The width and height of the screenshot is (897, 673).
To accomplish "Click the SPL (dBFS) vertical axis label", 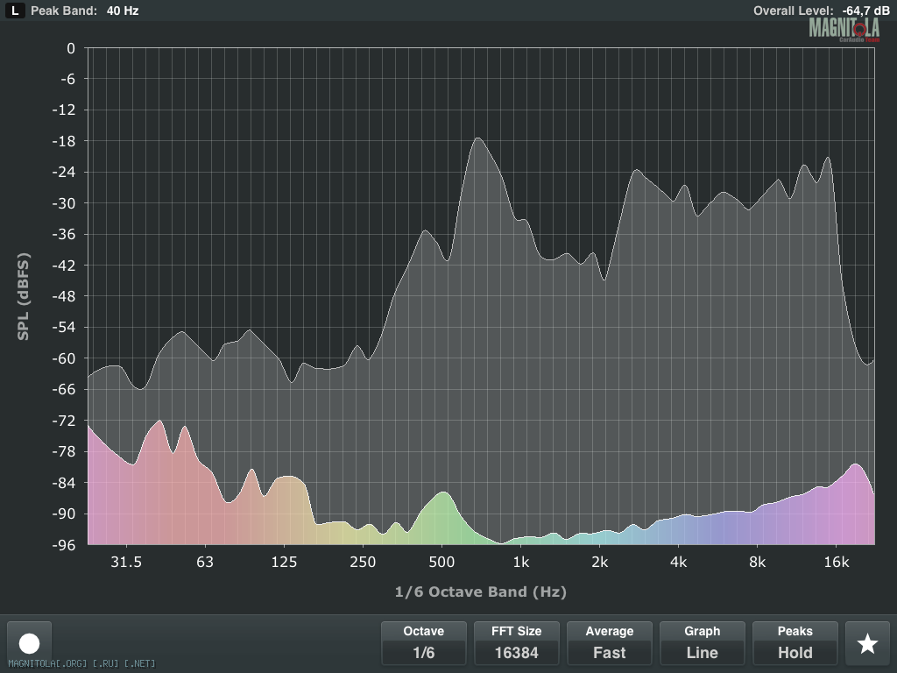I will 23,296.
